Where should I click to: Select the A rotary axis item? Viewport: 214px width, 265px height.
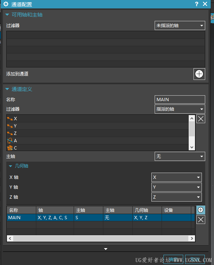(97, 141)
